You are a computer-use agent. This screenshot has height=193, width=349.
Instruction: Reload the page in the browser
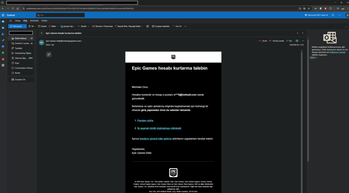pos(13,8)
